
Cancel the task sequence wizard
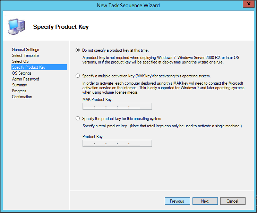[x=232, y=201]
